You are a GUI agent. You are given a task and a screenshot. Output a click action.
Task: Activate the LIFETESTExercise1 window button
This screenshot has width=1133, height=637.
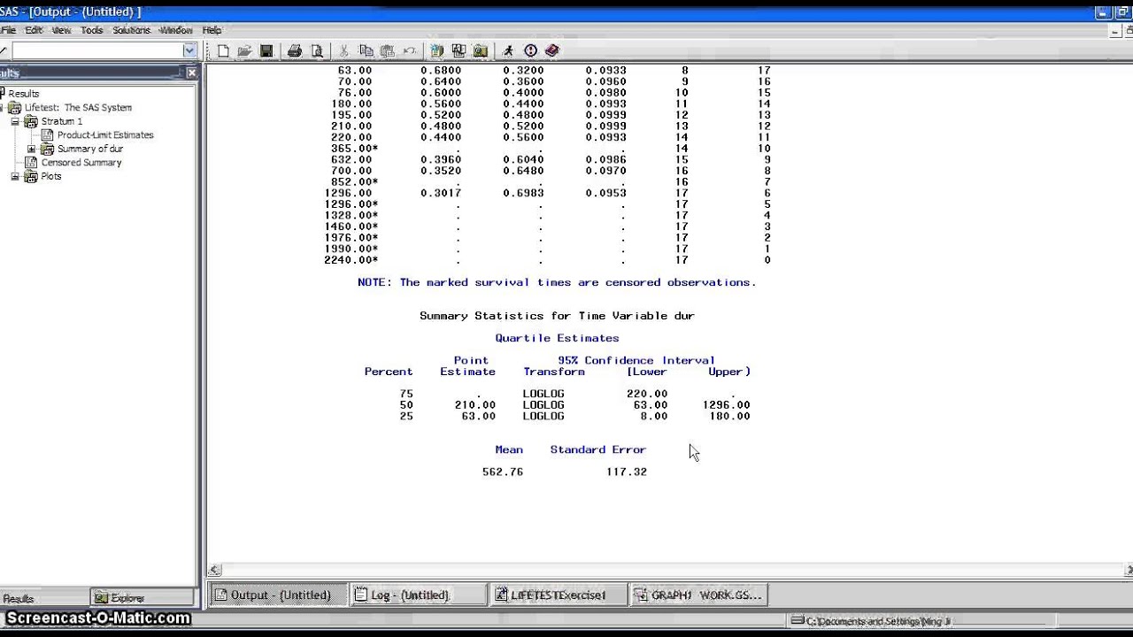[x=557, y=595]
